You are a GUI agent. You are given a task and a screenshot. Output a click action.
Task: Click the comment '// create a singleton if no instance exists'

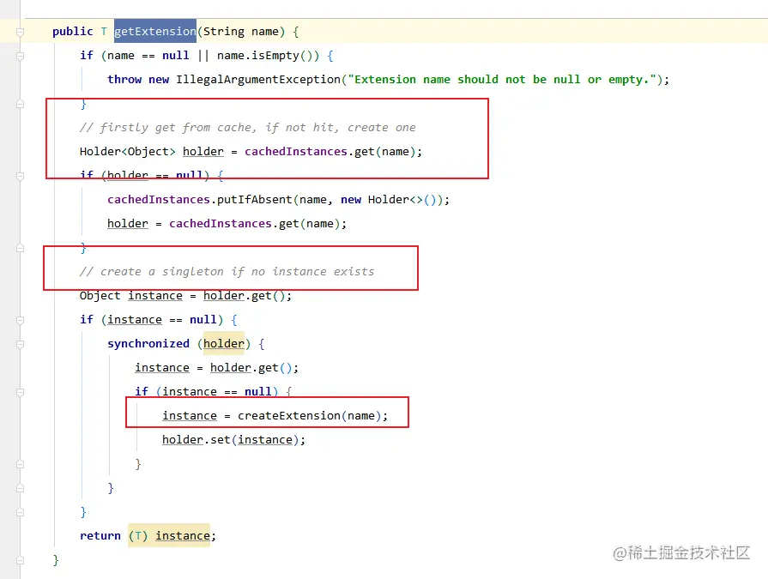click(x=227, y=272)
